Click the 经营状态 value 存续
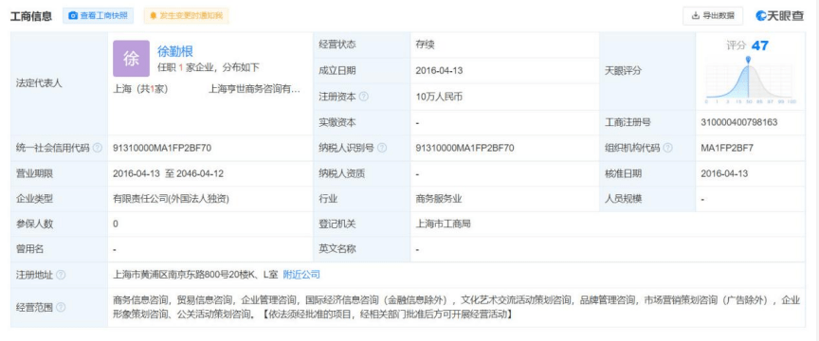This screenshot has width=819, height=341. tap(426, 45)
